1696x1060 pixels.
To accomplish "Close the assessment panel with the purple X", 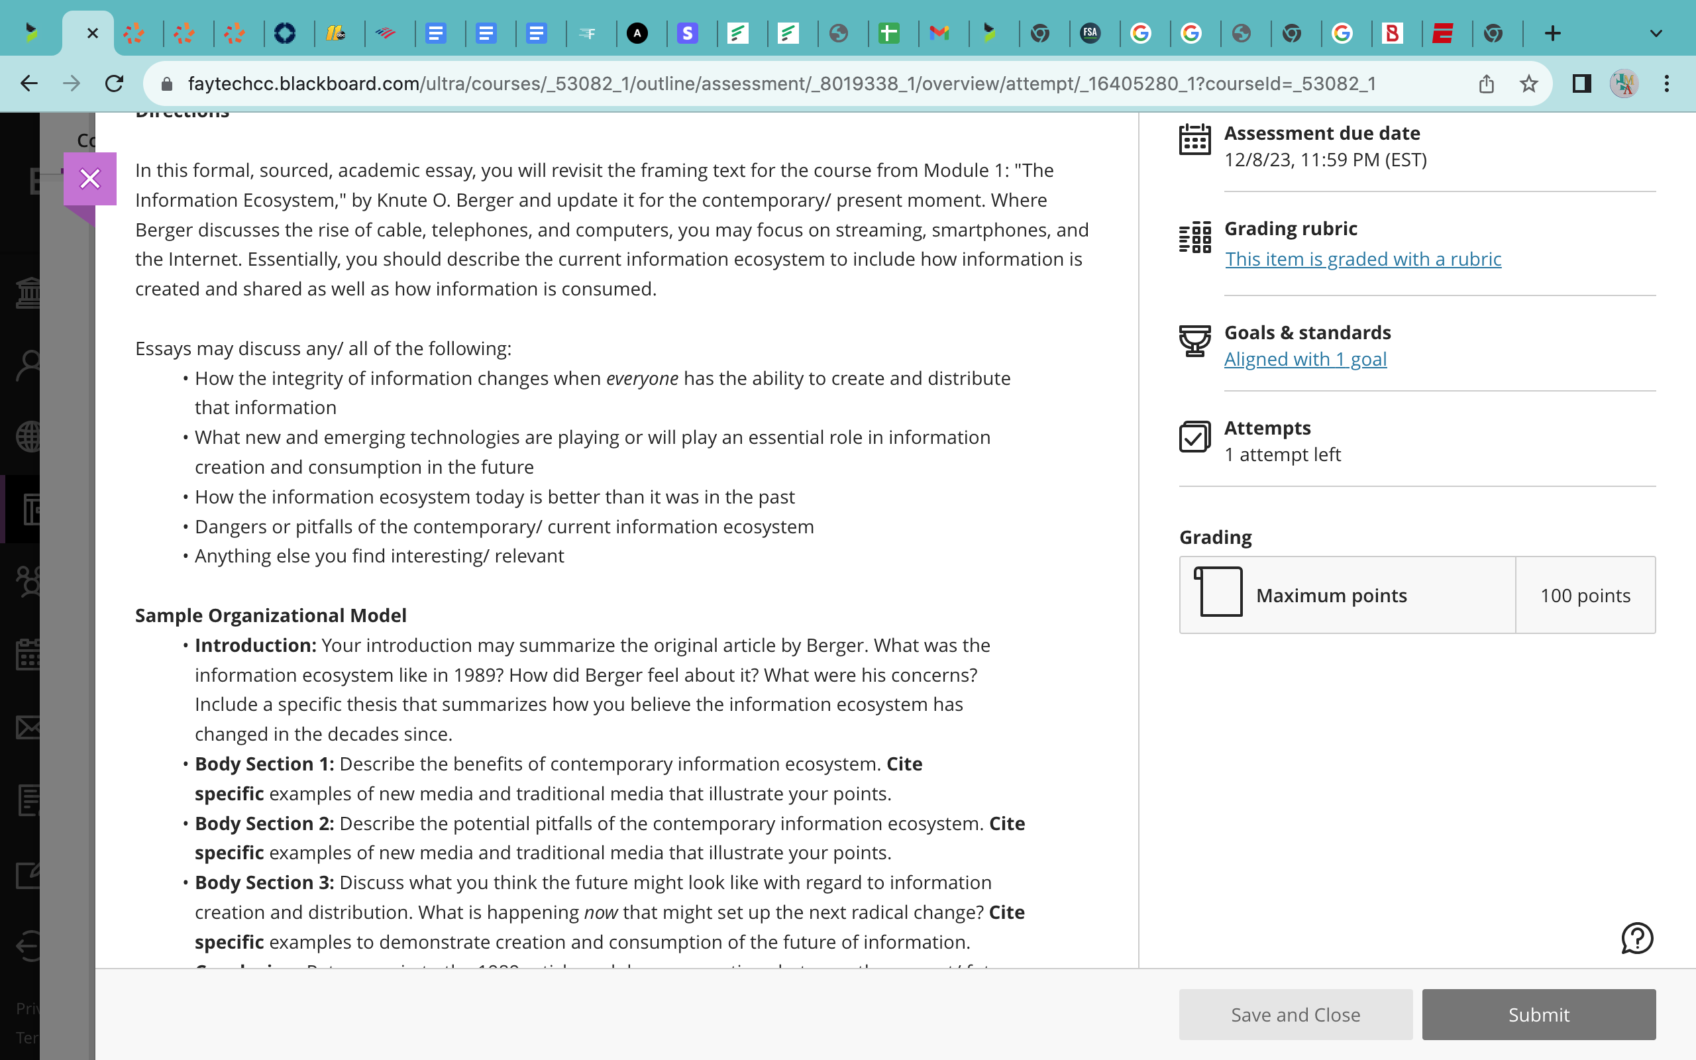I will pyautogui.click(x=89, y=179).
